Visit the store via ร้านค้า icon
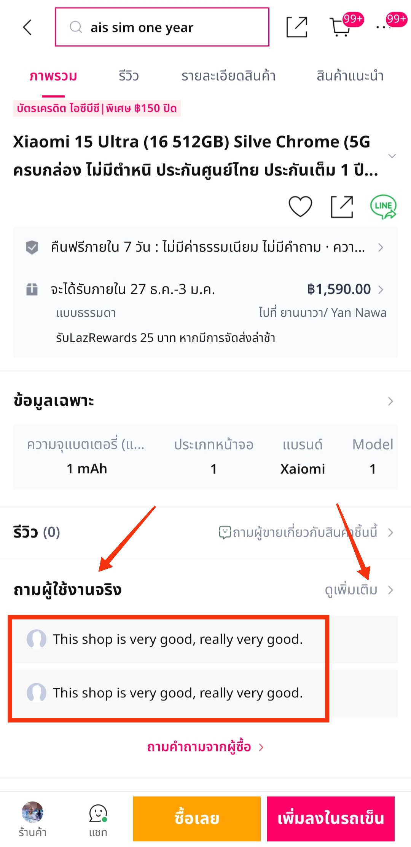This screenshot has height=847, width=411. coord(32,819)
